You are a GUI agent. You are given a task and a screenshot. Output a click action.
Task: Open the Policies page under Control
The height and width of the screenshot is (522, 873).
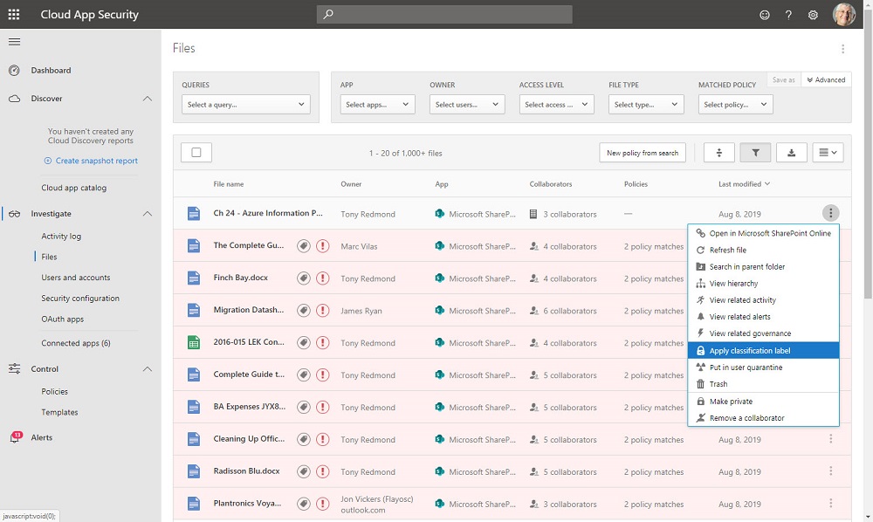tap(54, 391)
